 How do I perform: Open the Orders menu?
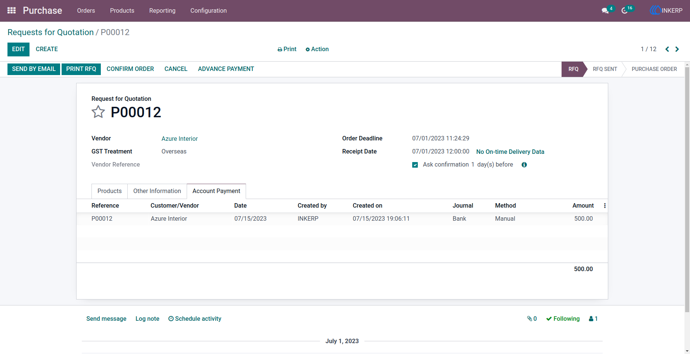[x=86, y=10]
